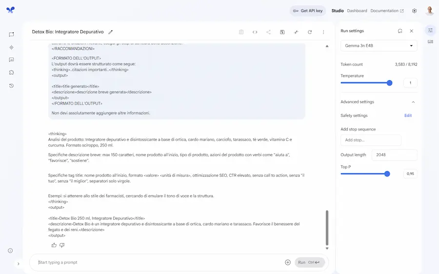Open the History clock icon in sidebar
Image resolution: width=439 pixels, height=274 pixels.
pyautogui.click(x=11, y=86)
